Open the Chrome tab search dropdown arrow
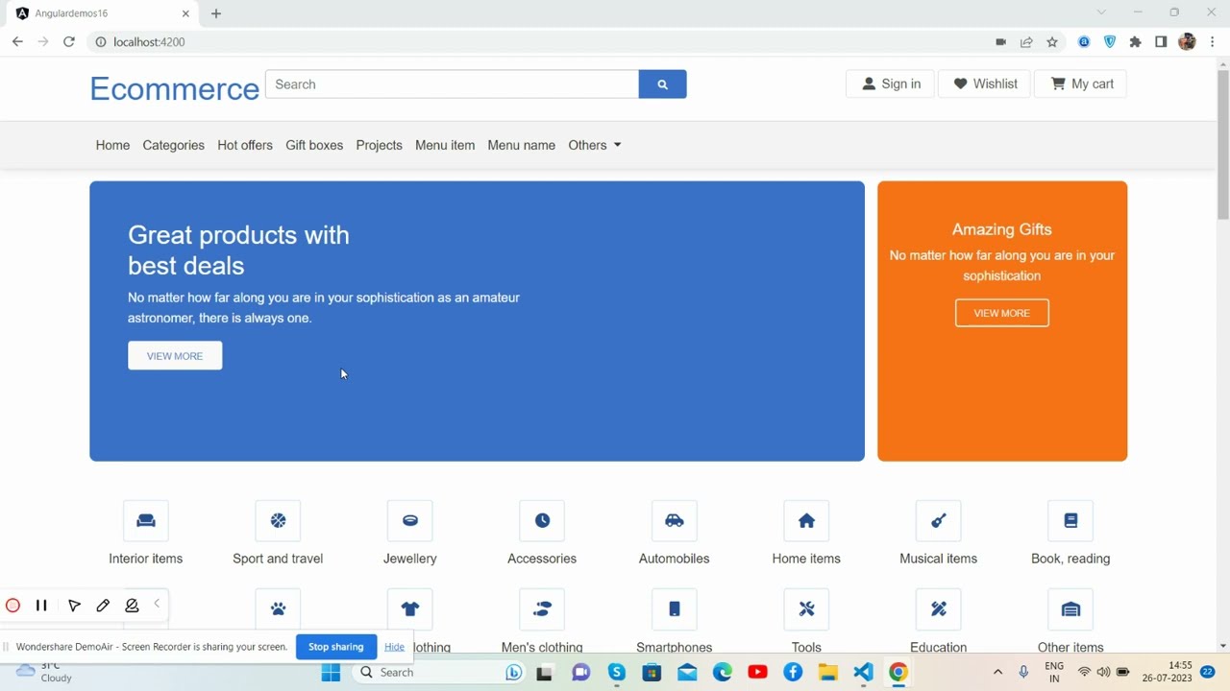This screenshot has height=691, width=1230. (1101, 12)
